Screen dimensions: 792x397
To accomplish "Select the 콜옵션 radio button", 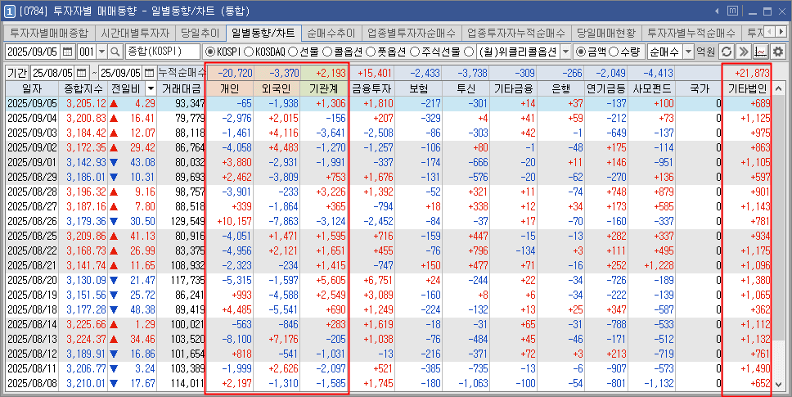I will click(326, 52).
